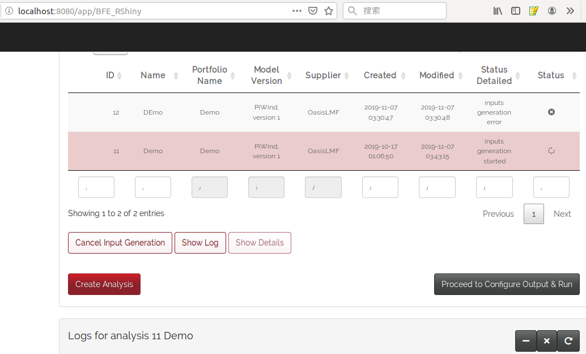Toggle the browser sidebar icon

coord(515,10)
